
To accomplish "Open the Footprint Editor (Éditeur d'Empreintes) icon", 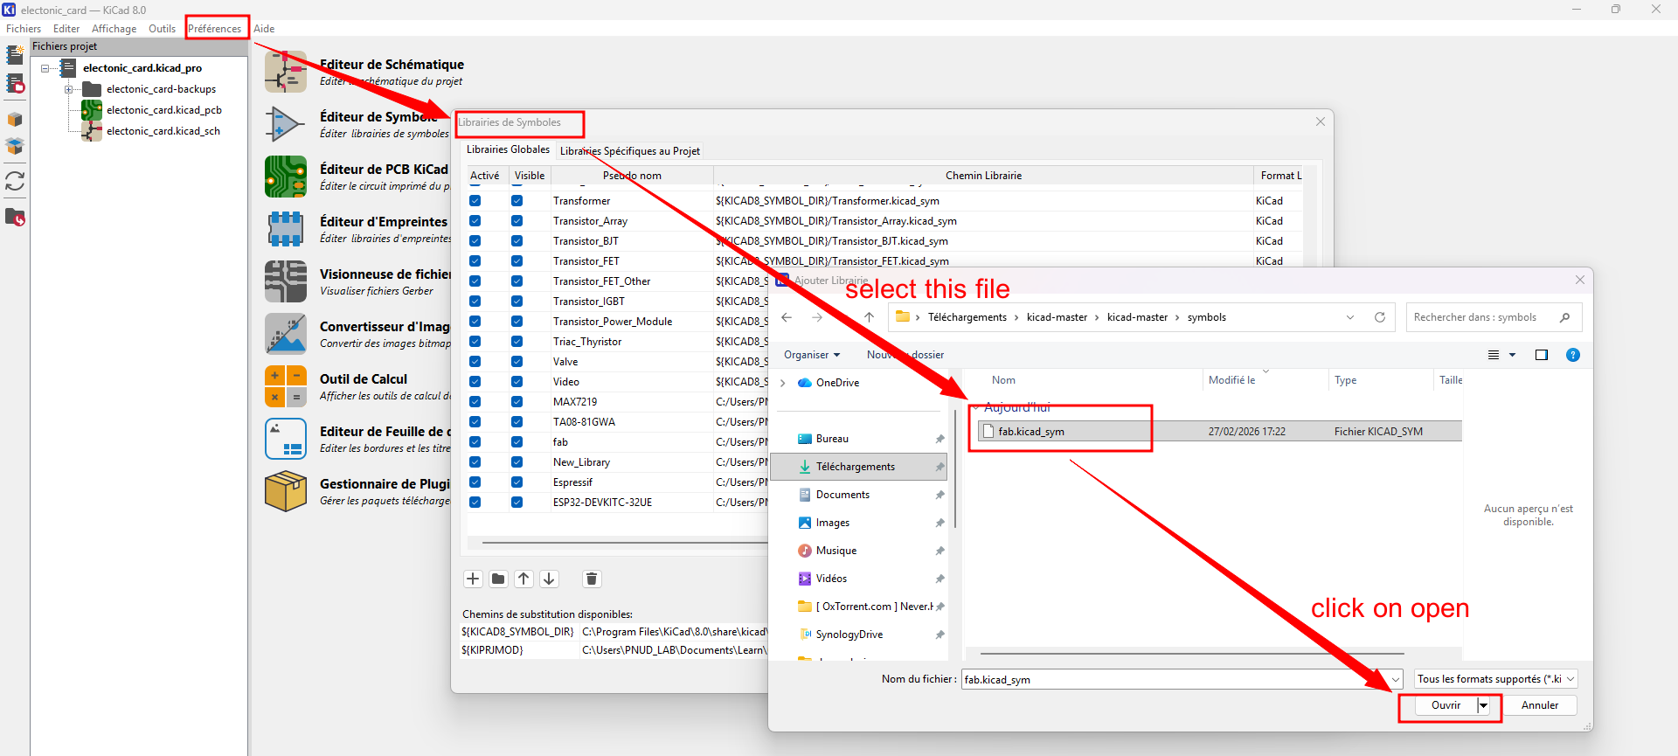I will pyautogui.click(x=286, y=229).
